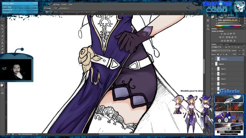Add a Threshold adjustment layer
Image resolution: width=246 pixels, height=138 pixels.
click(x=228, y=41)
